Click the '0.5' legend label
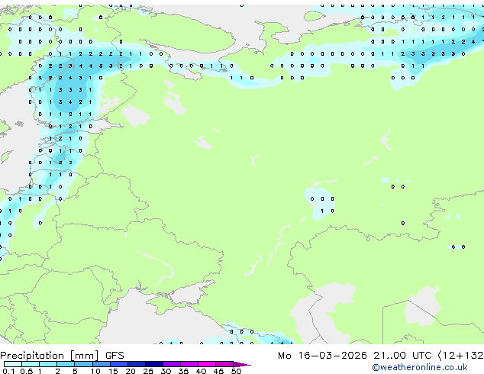 pyautogui.click(x=27, y=371)
